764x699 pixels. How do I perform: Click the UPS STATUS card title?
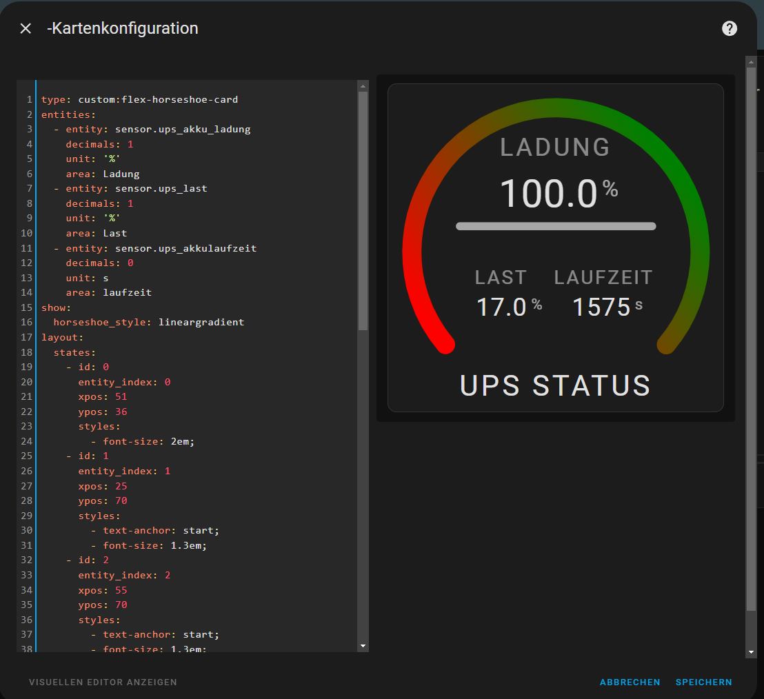(555, 386)
